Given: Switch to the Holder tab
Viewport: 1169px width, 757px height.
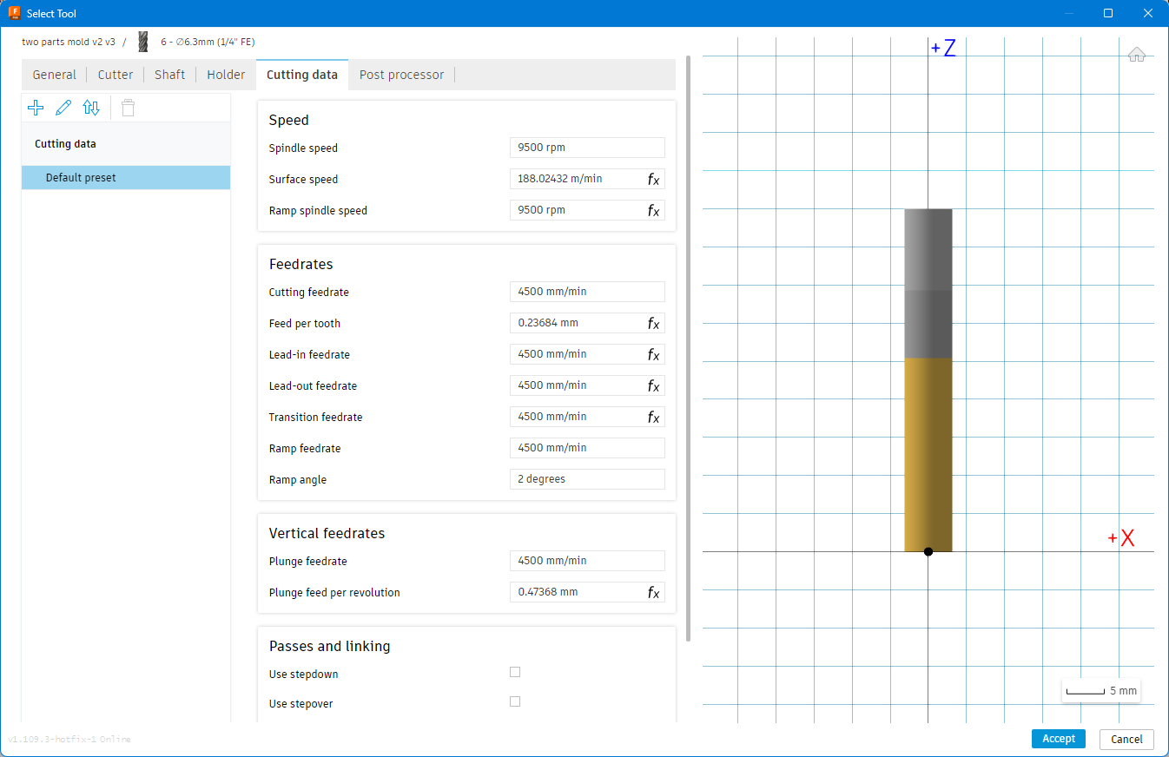Looking at the screenshot, I should [226, 75].
